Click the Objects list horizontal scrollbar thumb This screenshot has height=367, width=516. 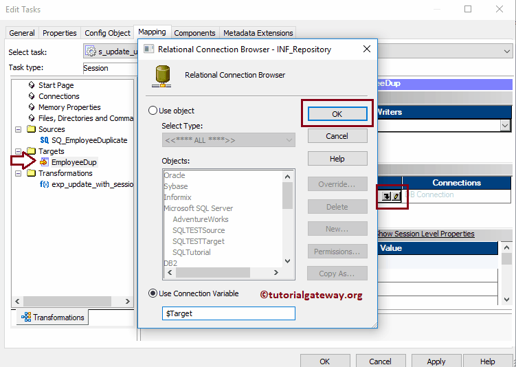pos(213,273)
